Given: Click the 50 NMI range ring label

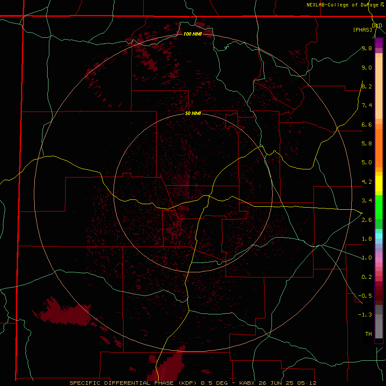Looking at the screenshot, I should click(x=193, y=113).
